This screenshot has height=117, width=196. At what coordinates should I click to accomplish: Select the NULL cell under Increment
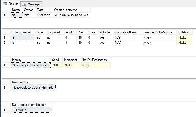[71, 65]
